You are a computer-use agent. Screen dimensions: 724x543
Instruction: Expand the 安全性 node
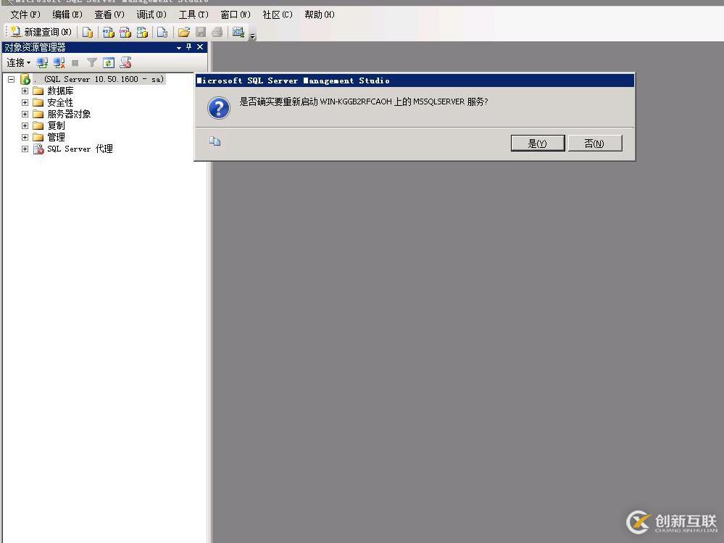24,102
